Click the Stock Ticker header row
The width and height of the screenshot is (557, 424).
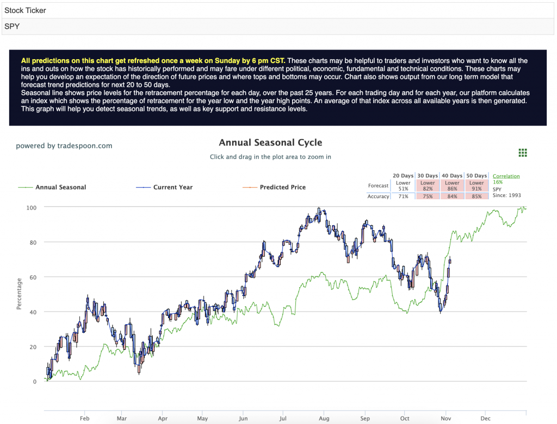(x=278, y=11)
